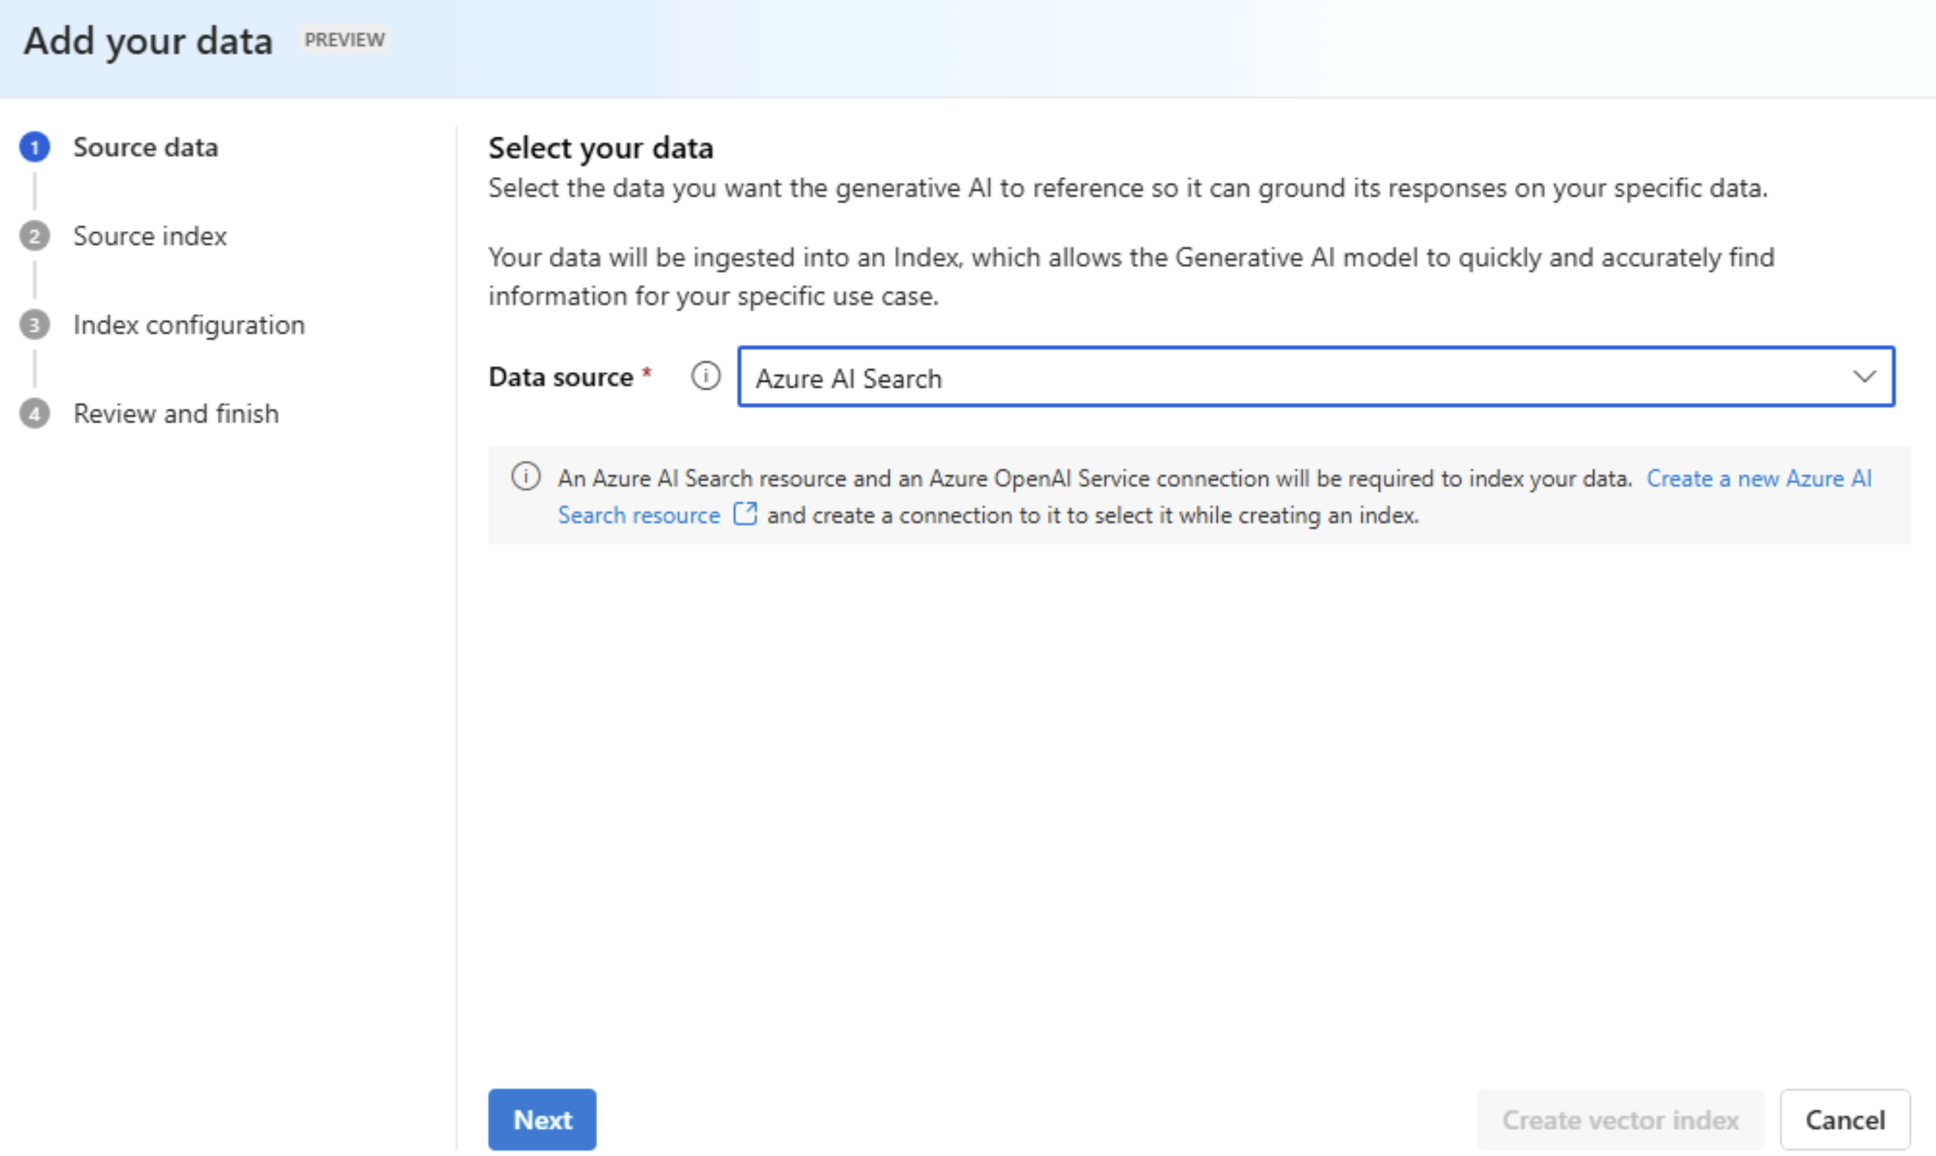Click the Create vector index button
The width and height of the screenshot is (1936, 1156).
coord(1620,1120)
